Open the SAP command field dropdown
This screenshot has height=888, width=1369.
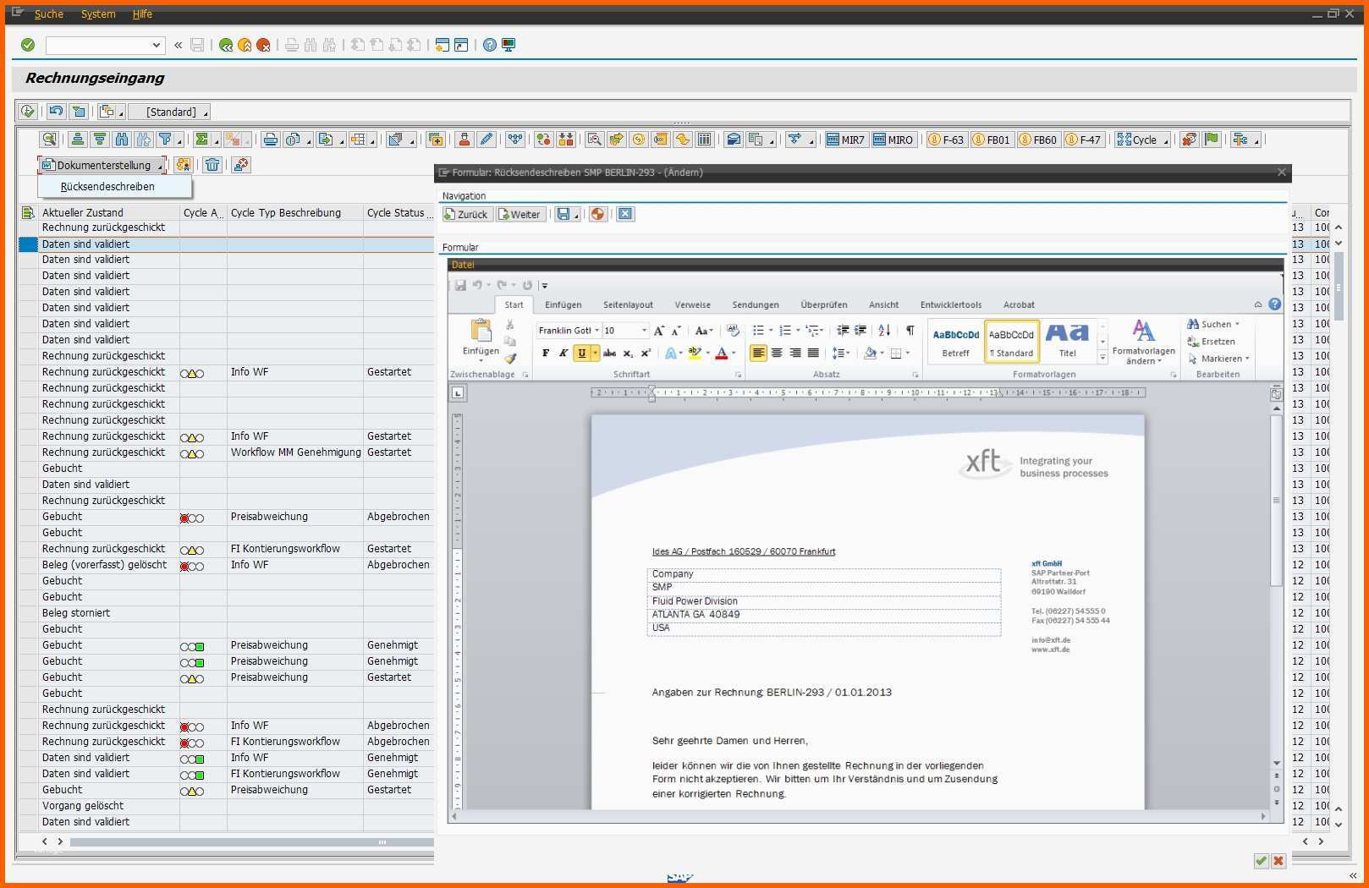157,45
